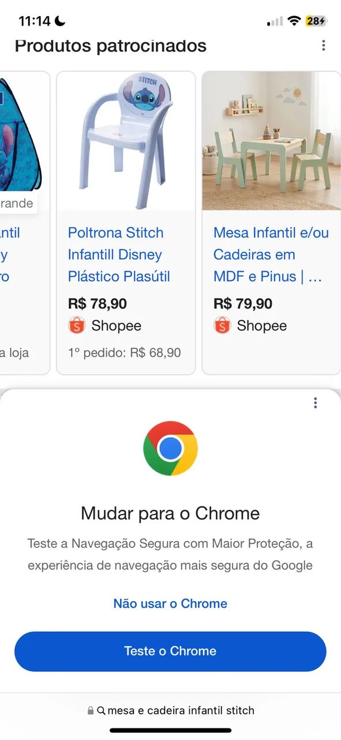Tap the battery indicator in status bar
Image resolution: width=341 pixels, height=740 pixels.
(316, 21)
